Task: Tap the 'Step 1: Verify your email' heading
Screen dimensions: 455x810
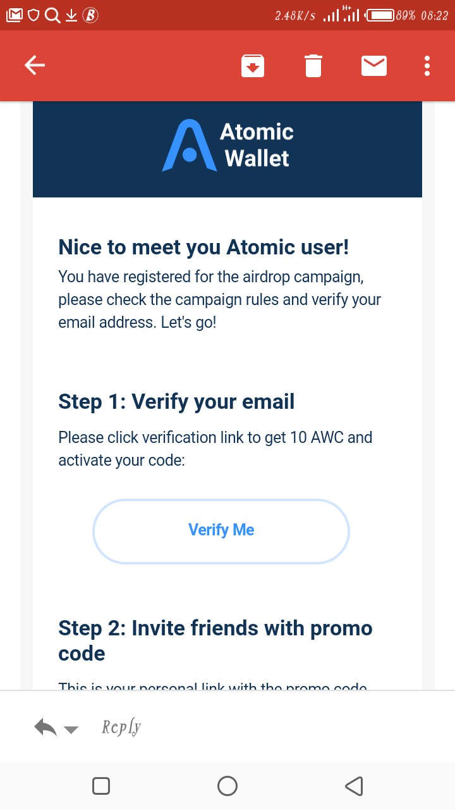Action: coord(176,402)
